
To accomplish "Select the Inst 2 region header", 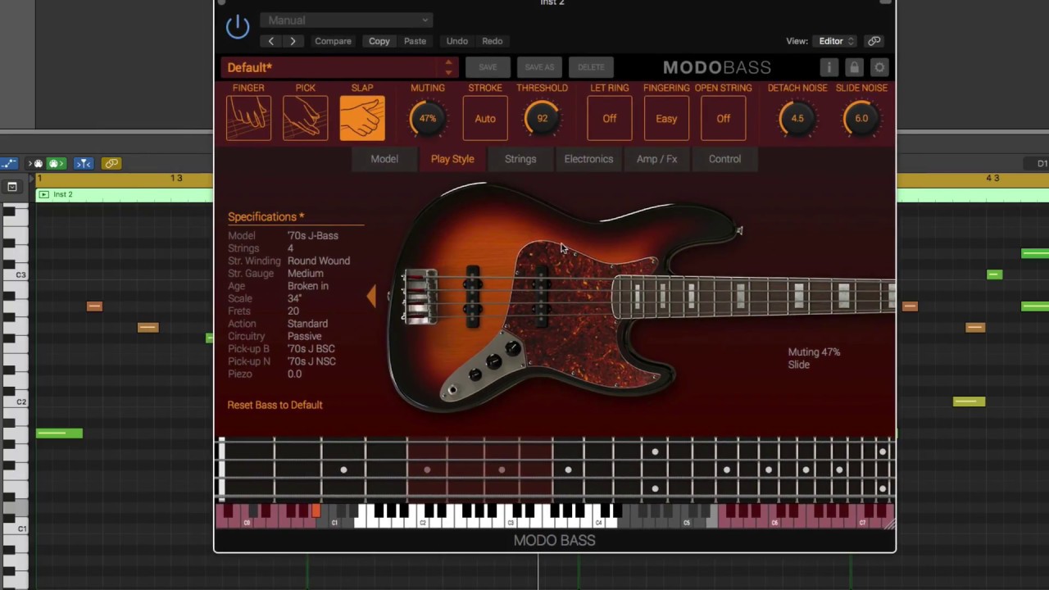I will [125, 194].
